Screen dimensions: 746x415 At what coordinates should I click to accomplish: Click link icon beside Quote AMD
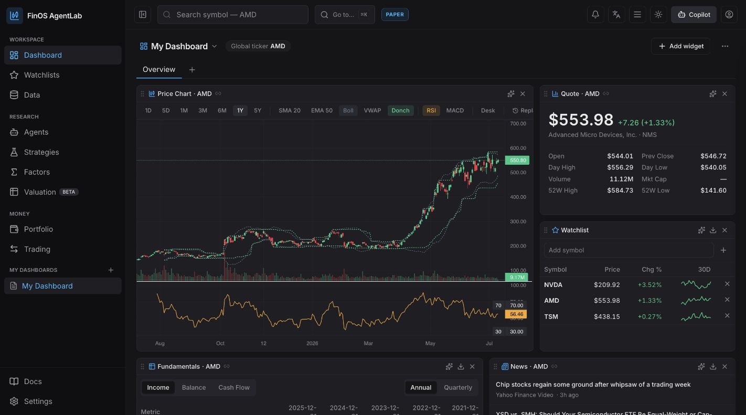(x=606, y=94)
